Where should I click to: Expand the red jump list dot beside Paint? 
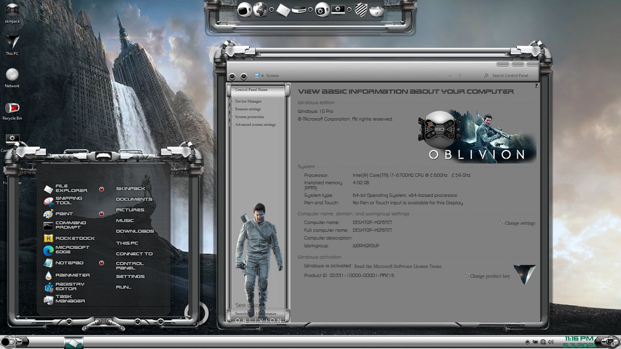(x=101, y=214)
